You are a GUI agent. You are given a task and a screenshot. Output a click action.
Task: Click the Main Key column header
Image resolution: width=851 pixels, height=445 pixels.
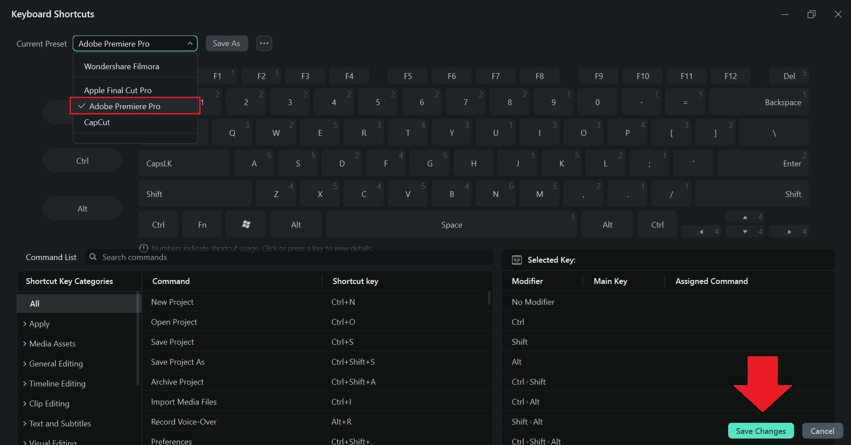pos(610,281)
